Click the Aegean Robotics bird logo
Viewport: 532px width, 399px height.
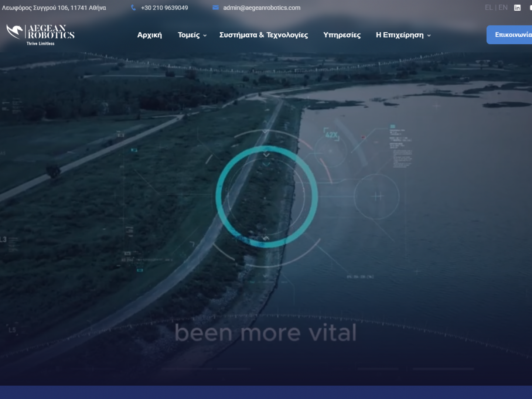click(15, 32)
